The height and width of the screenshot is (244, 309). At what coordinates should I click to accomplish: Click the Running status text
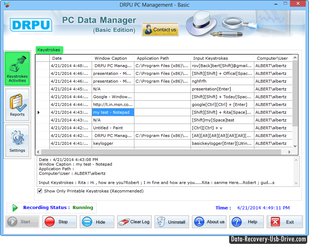click(83, 208)
